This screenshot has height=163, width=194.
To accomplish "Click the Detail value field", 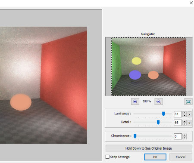I will tap(178, 123).
